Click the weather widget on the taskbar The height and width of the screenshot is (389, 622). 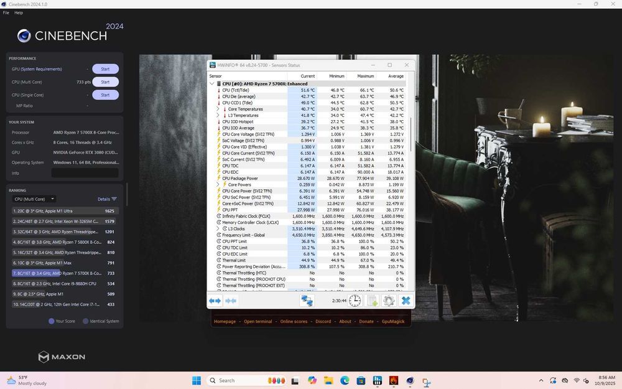tap(27, 380)
